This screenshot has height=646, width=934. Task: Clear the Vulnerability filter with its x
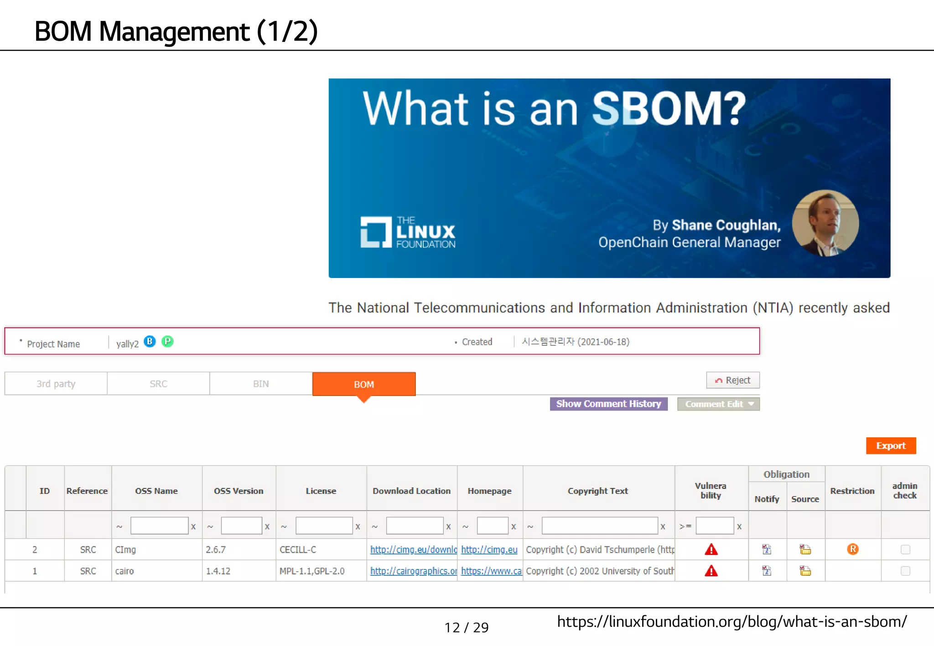click(739, 527)
